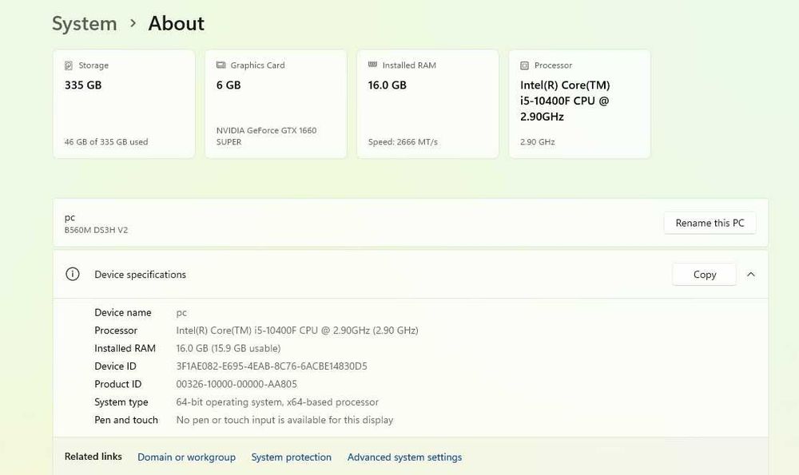The width and height of the screenshot is (799, 475).
Task: Click the 'No pen or touch input' value
Action: [285, 420]
